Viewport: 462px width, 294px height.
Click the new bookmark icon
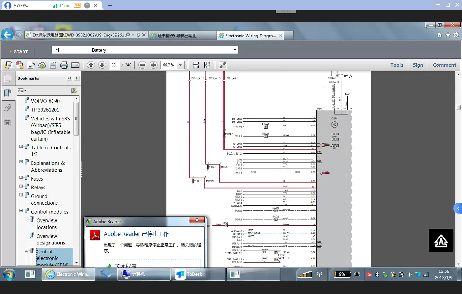tap(73, 91)
